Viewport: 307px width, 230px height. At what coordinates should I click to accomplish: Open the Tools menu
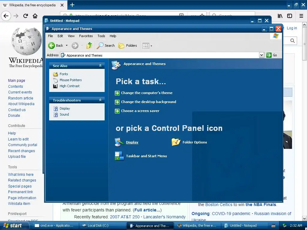pyautogui.click(x=101, y=36)
